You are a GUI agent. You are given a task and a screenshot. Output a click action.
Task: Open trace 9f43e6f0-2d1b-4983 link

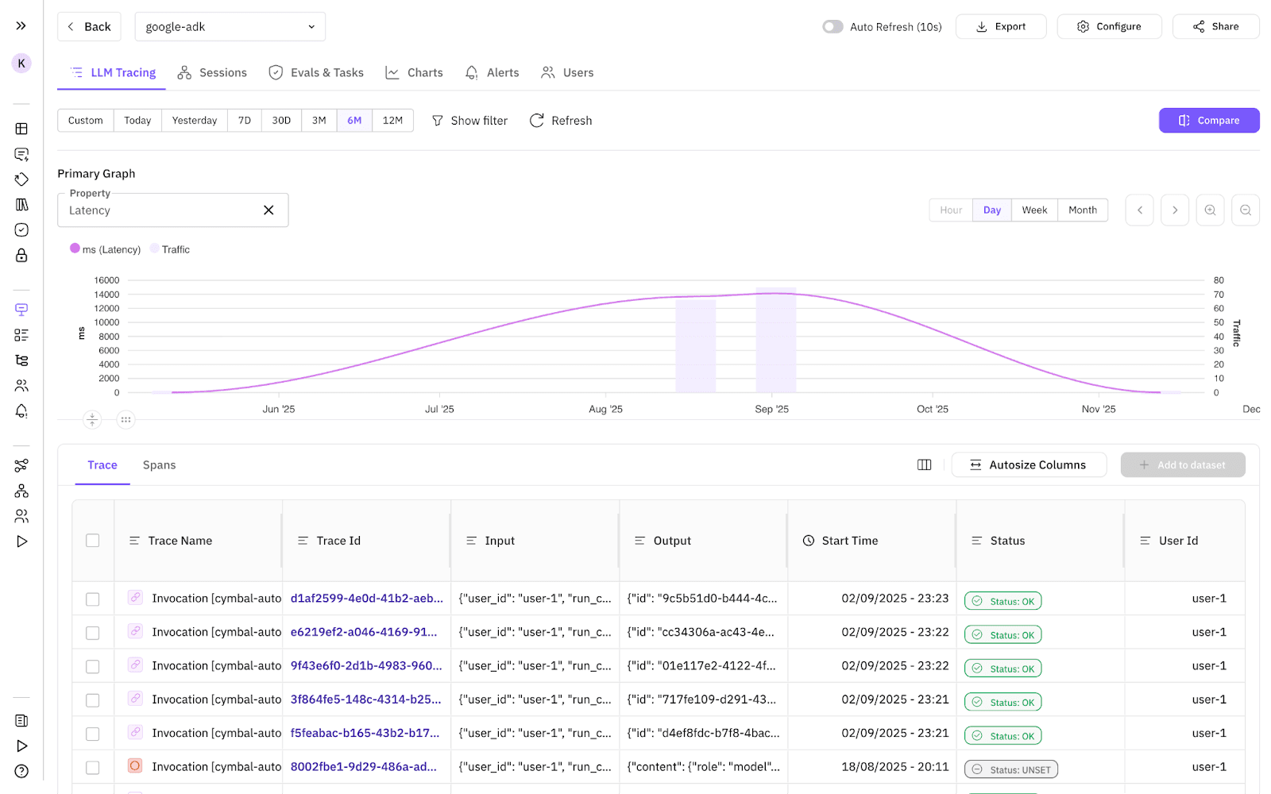(x=366, y=665)
